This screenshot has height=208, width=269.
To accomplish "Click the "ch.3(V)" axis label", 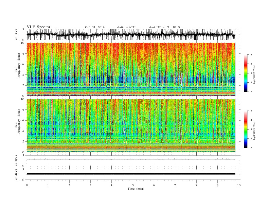I will 16,161.
